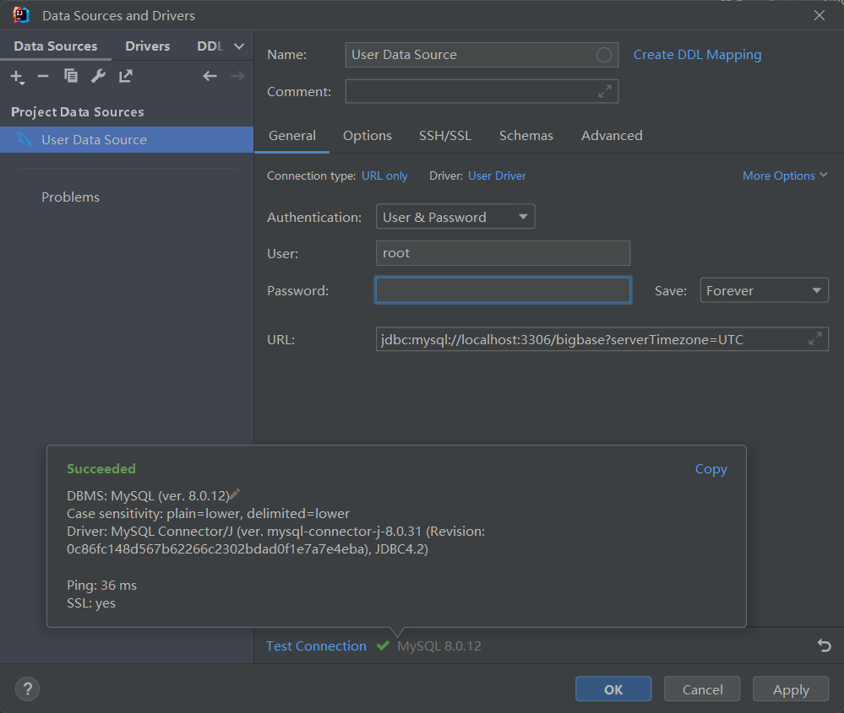Click Test Connection link
The width and height of the screenshot is (844, 713).
coord(316,645)
